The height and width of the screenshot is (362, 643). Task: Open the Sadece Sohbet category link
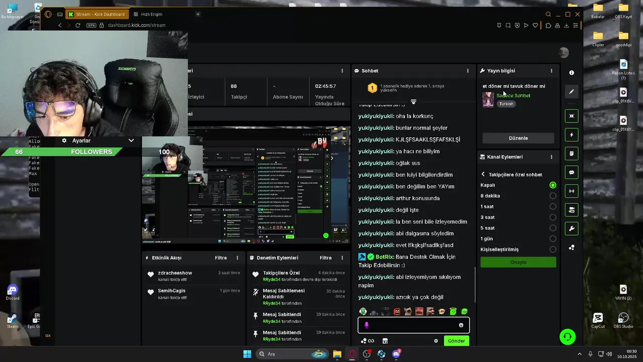pyautogui.click(x=513, y=96)
